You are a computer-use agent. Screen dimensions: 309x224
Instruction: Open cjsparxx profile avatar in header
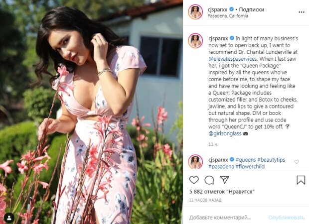(195, 12)
